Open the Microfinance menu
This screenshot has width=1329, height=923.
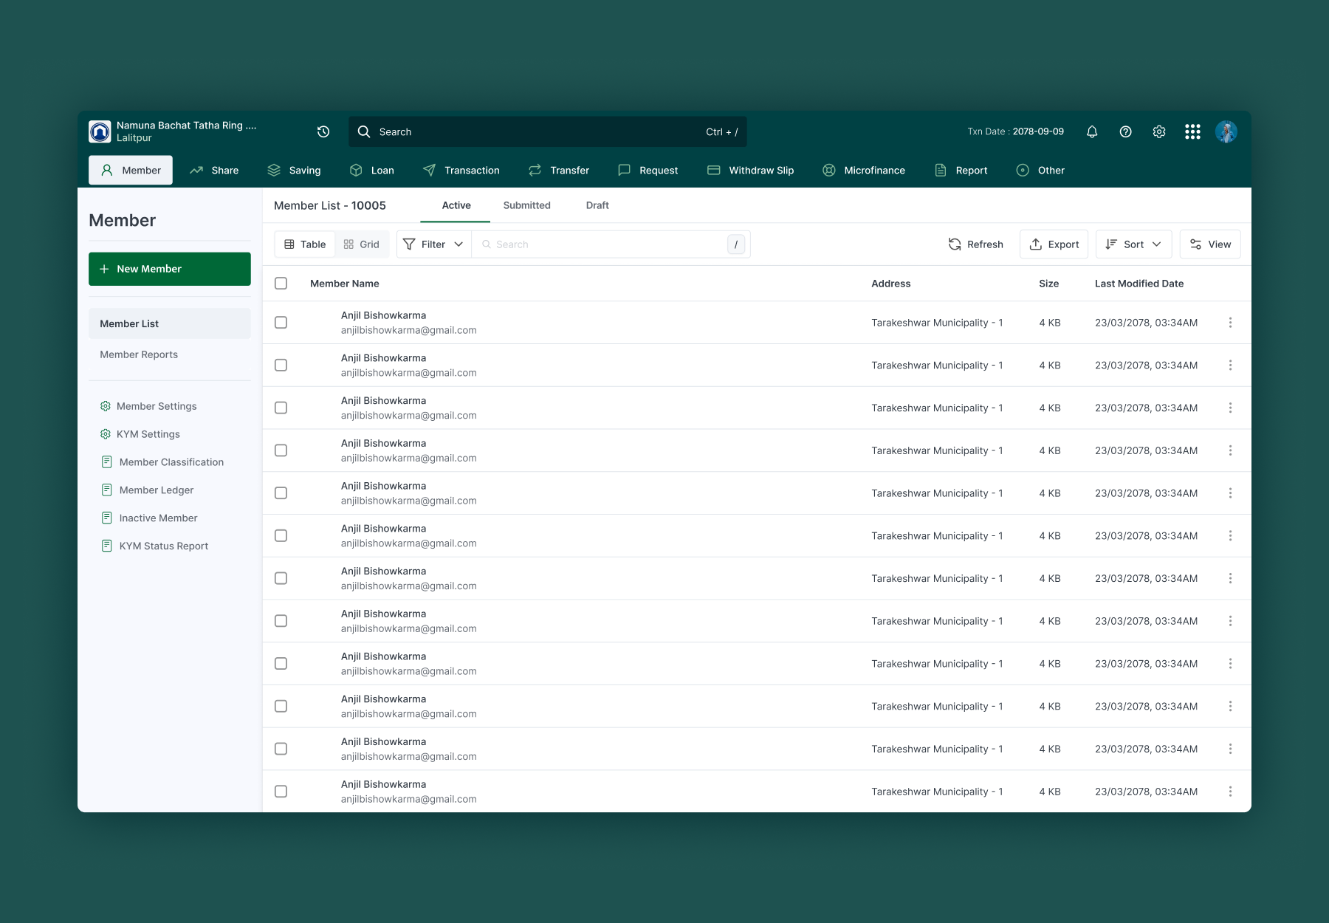864,171
